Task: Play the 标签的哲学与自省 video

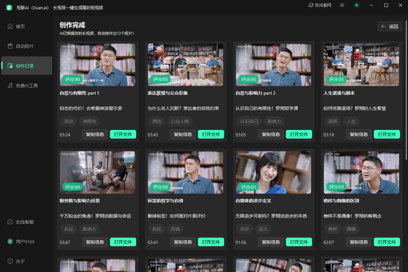Action: (186, 171)
